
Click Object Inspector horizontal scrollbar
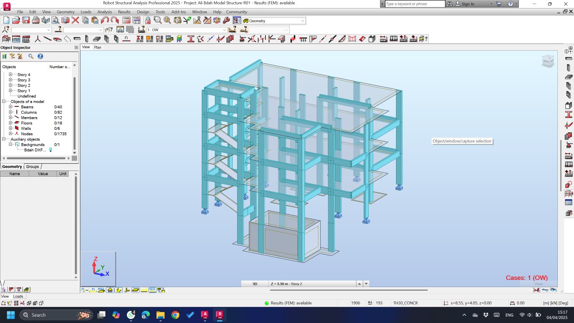click(x=36, y=158)
